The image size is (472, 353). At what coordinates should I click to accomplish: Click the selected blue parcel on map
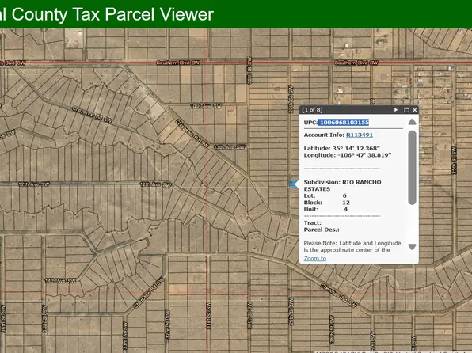294,184
